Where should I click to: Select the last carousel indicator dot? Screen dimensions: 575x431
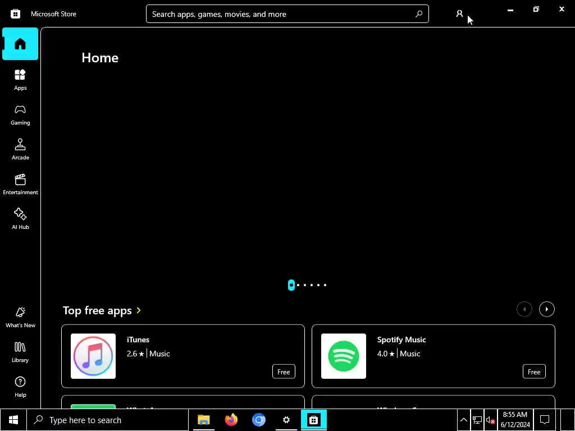pyautogui.click(x=325, y=285)
